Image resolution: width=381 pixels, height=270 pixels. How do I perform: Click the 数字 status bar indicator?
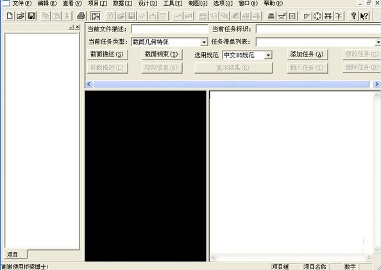[350, 267]
